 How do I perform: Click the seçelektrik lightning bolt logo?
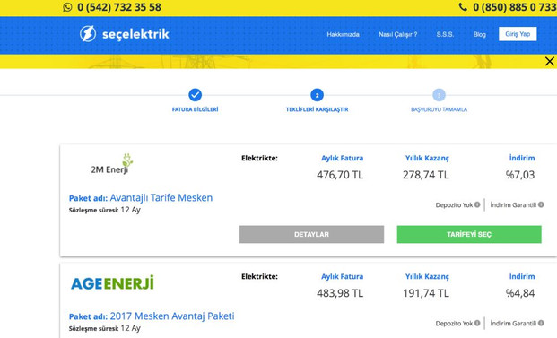click(88, 34)
